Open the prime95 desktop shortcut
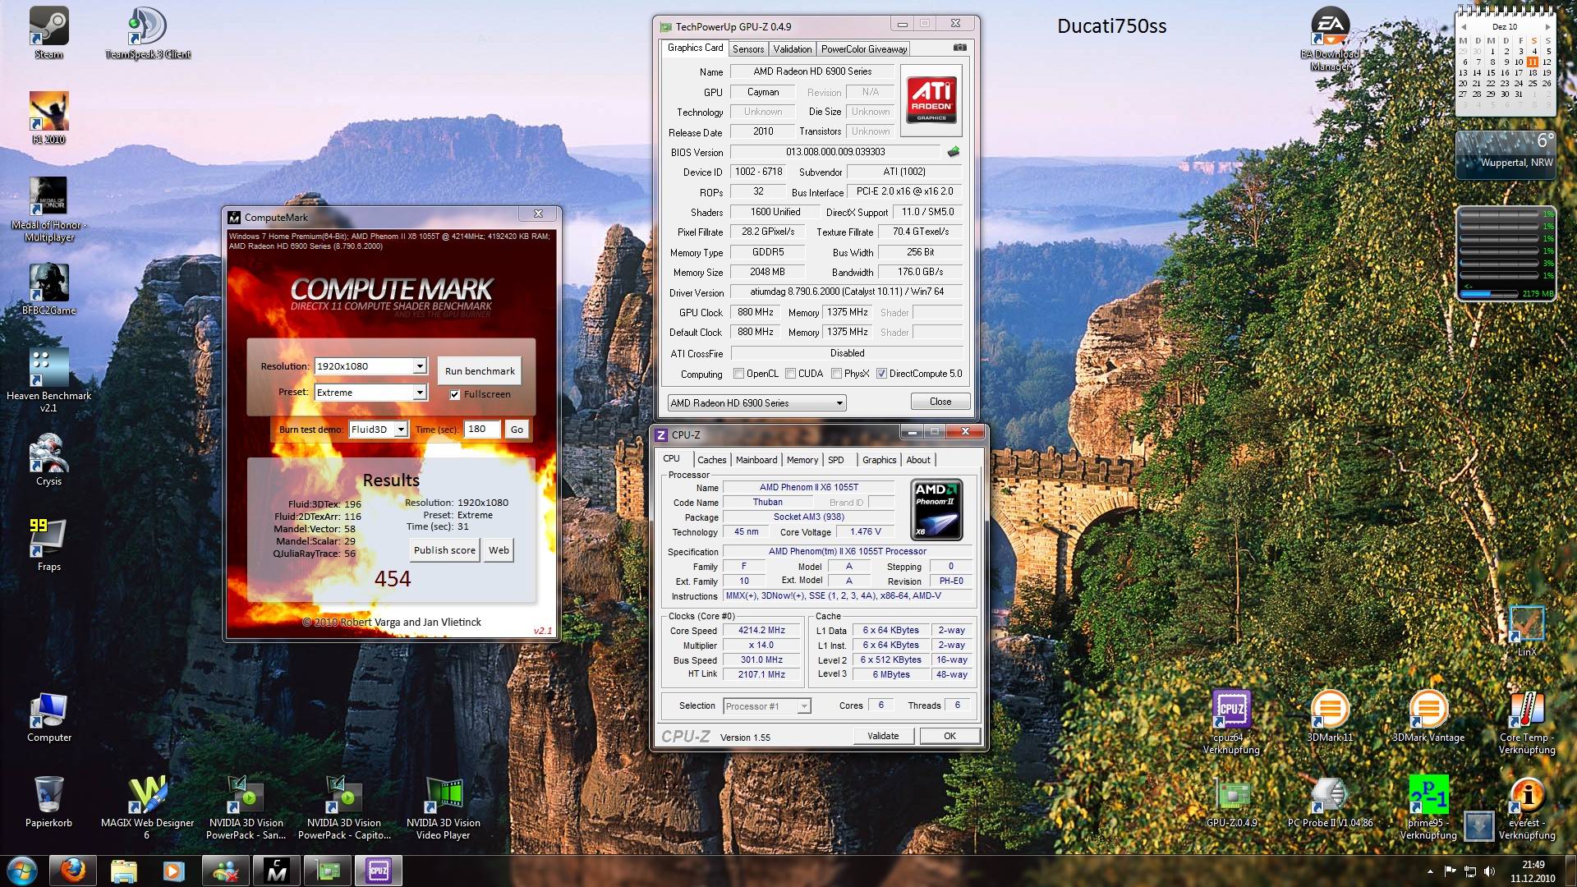Viewport: 1577px width, 887px height. coord(1428,795)
